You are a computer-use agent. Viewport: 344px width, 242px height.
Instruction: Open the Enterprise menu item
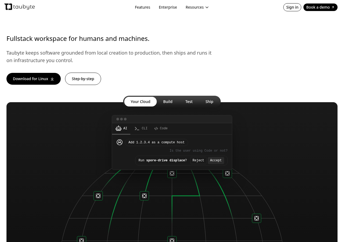pyautogui.click(x=168, y=7)
